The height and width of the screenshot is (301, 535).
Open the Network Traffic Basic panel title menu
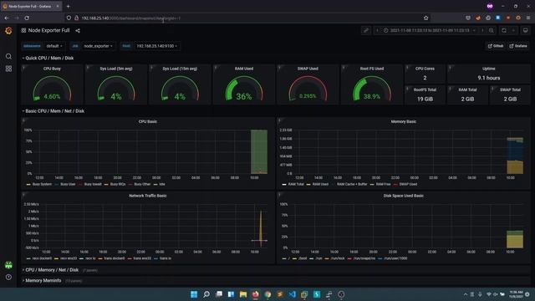(148, 196)
